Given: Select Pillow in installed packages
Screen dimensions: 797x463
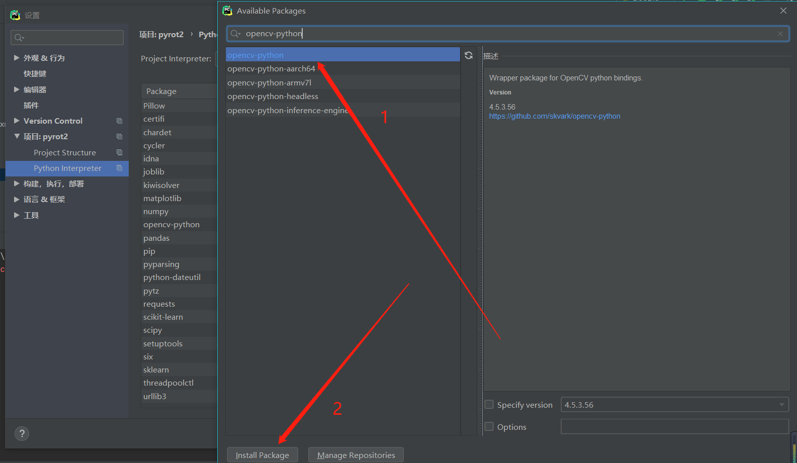Looking at the screenshot, I should [179, 106].
